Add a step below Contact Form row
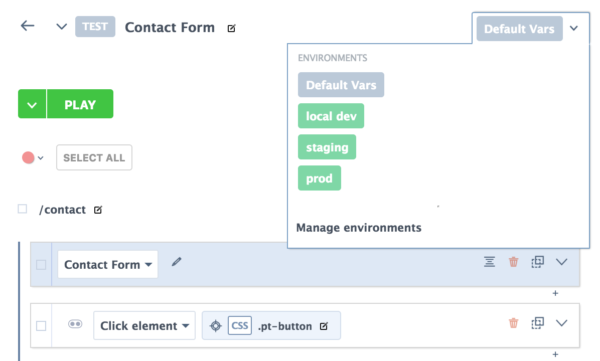Viewport: 600px width, 361px height. [556, 293]
